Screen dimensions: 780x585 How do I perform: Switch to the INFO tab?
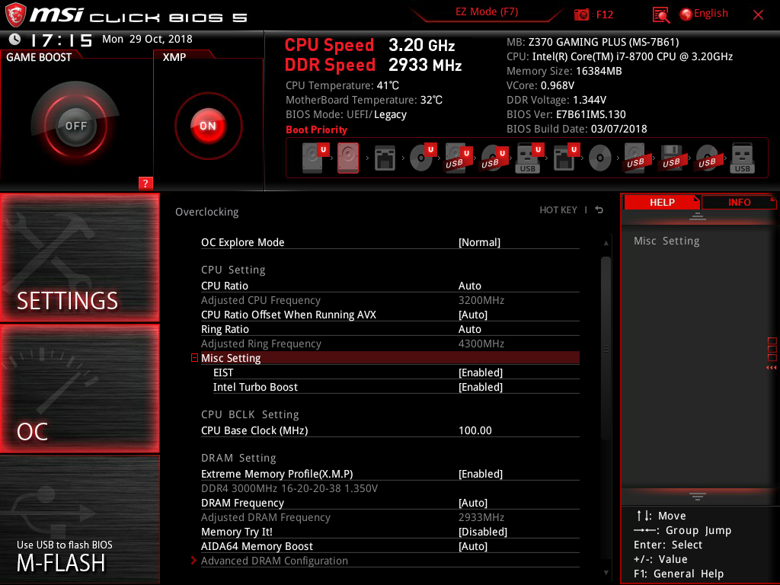(739, 202)
